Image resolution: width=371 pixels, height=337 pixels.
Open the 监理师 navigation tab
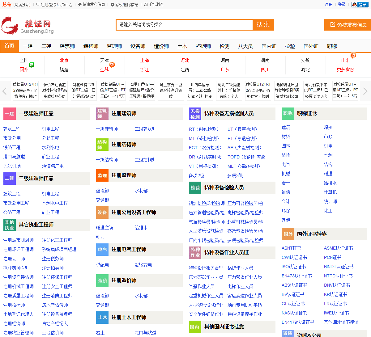coord(114,46)
